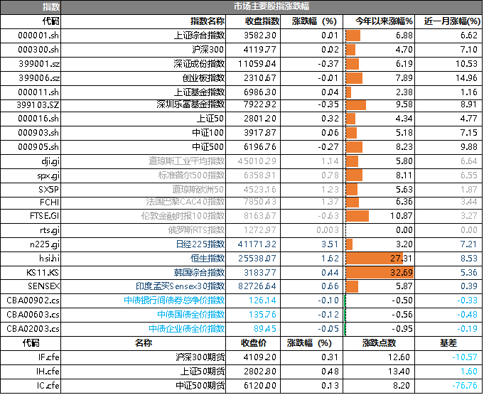
Task: Click the 标准普尔500指数 name cell
Action: 144,175
